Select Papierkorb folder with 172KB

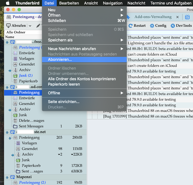pyautogui.click(x=31, y=166)
